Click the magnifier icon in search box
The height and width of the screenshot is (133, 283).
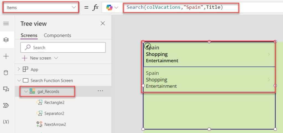click(28, 47)
